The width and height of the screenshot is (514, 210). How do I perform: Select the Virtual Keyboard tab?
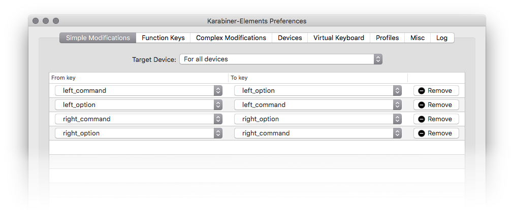339,38
